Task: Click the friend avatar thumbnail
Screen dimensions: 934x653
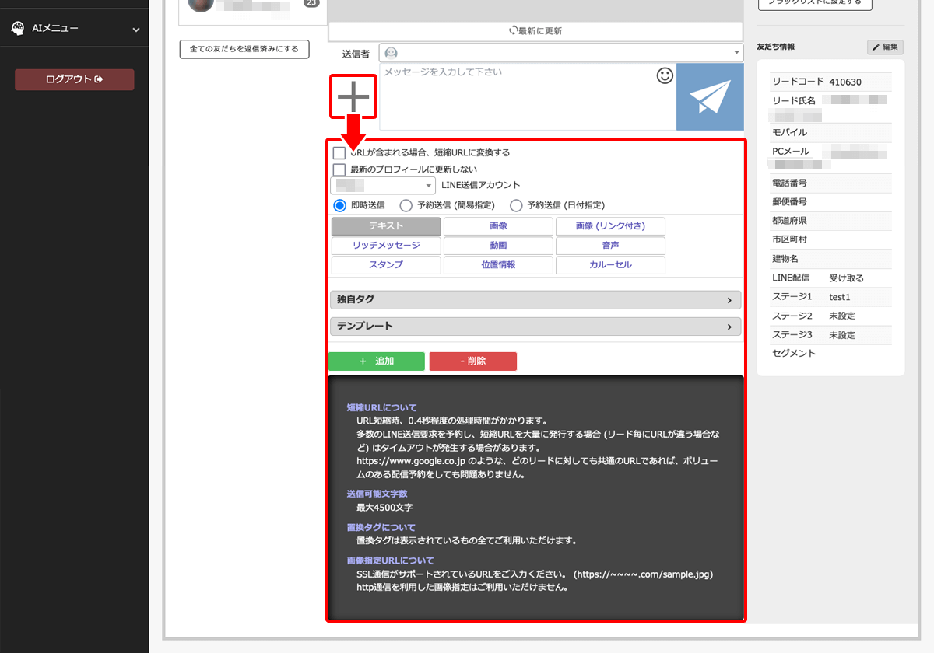Action: (x=201, y=4)
